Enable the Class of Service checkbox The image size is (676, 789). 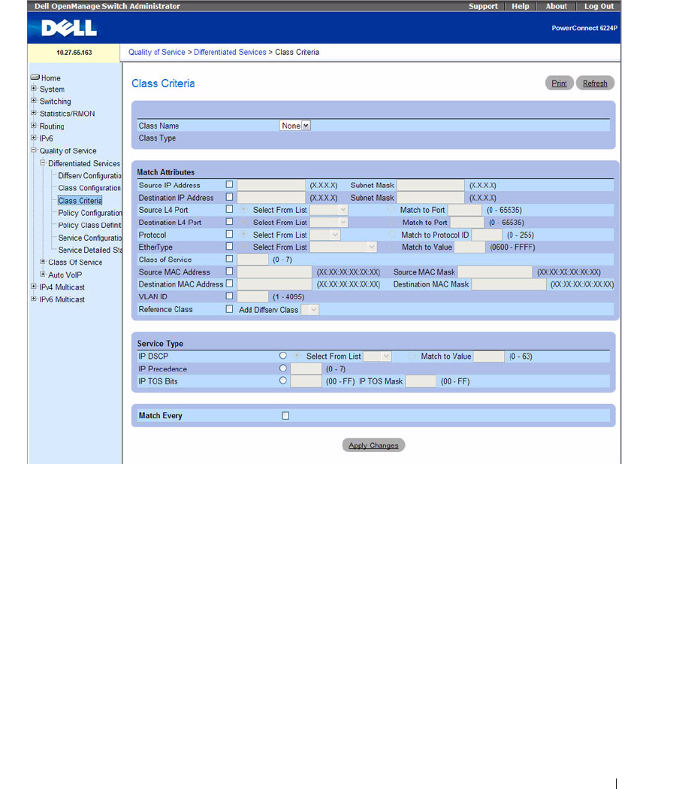[x=229, y=259]
